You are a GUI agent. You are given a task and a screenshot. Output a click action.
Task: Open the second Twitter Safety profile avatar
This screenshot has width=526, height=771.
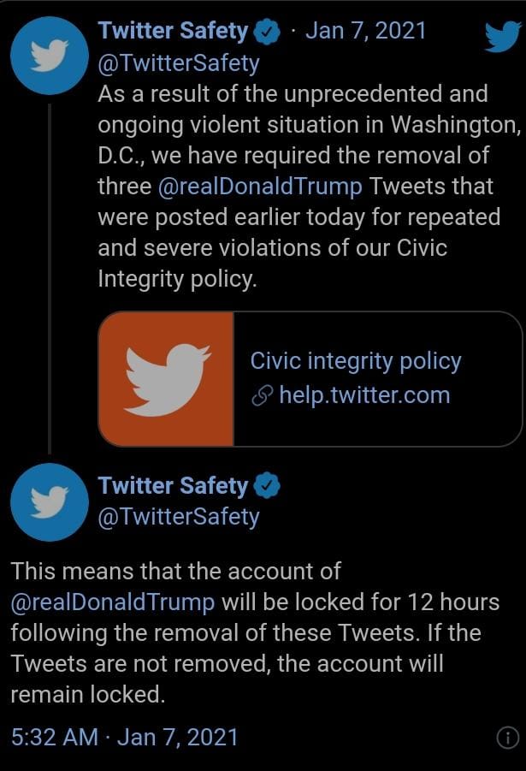coord(50,502)
